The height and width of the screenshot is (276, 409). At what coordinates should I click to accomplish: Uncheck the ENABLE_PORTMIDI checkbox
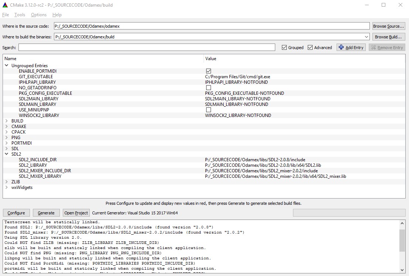click(208, 71)
